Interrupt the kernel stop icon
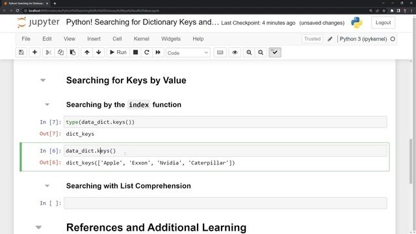The width and height of the screenshot is (416, 234). [x=135, y=53]
